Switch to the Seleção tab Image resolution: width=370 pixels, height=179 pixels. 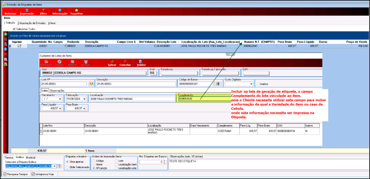[9, 23]
